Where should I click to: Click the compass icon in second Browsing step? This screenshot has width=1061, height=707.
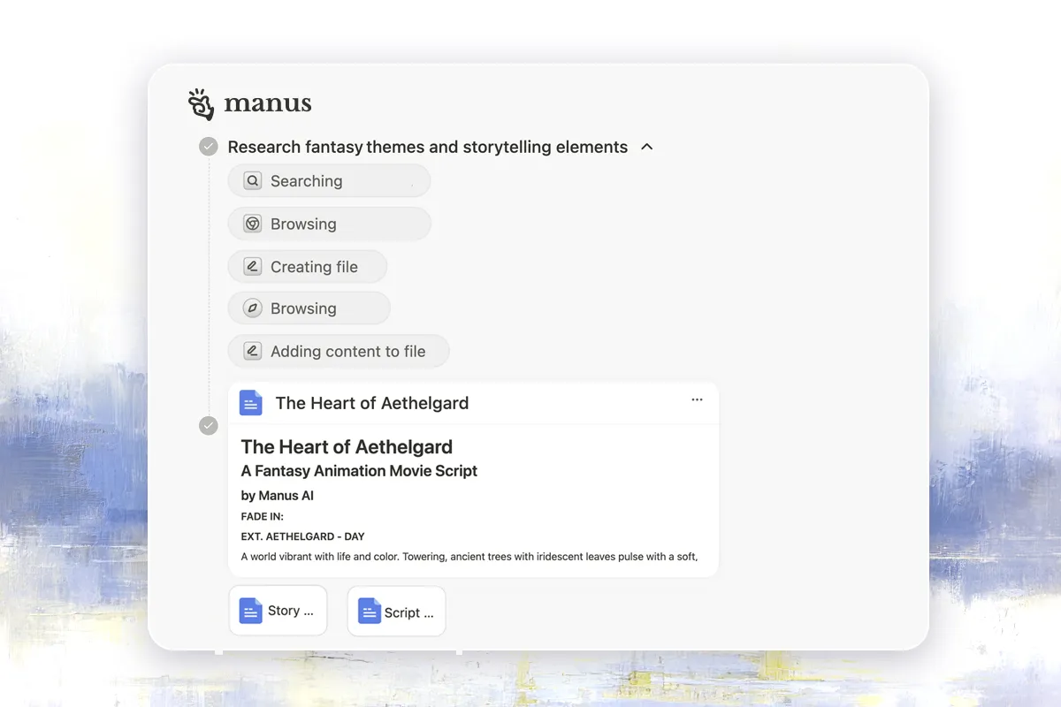pos(252,308)
